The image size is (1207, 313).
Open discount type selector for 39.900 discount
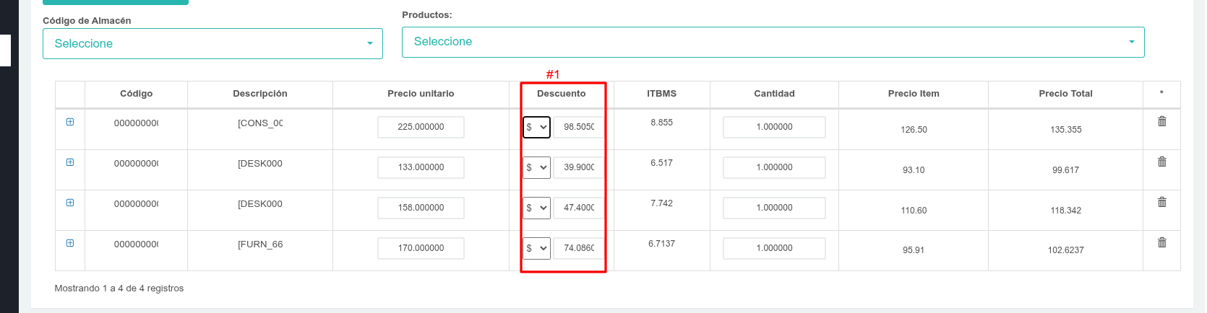coord(536,167)
